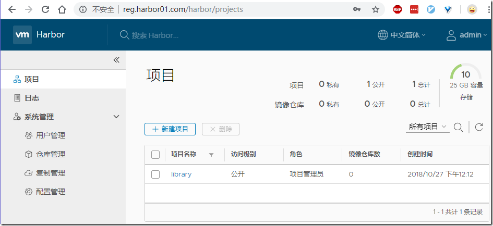The width and height of the screenshot is (493, 226).
Task: Click the browser reload button
Action: coord(45,9)
